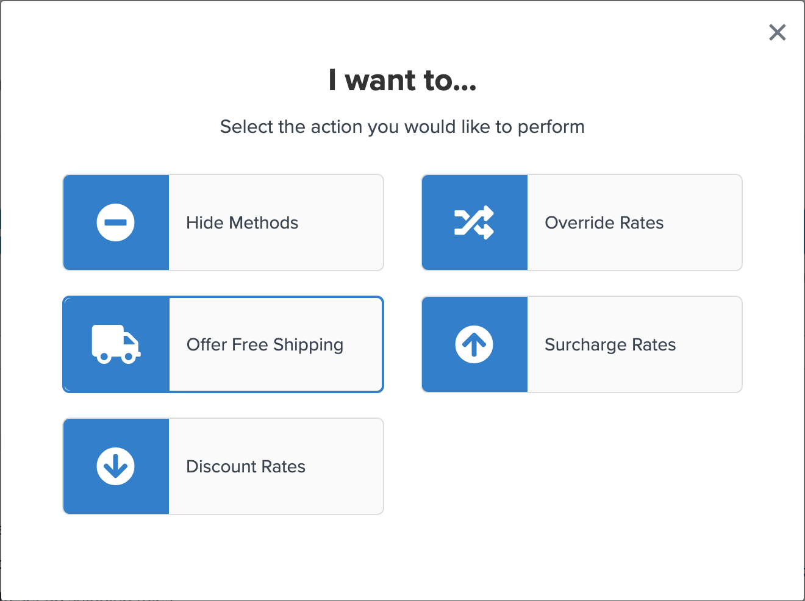Click the Hide Methods text label
Viewport: 805px width, 601px height.
point(241,222)
